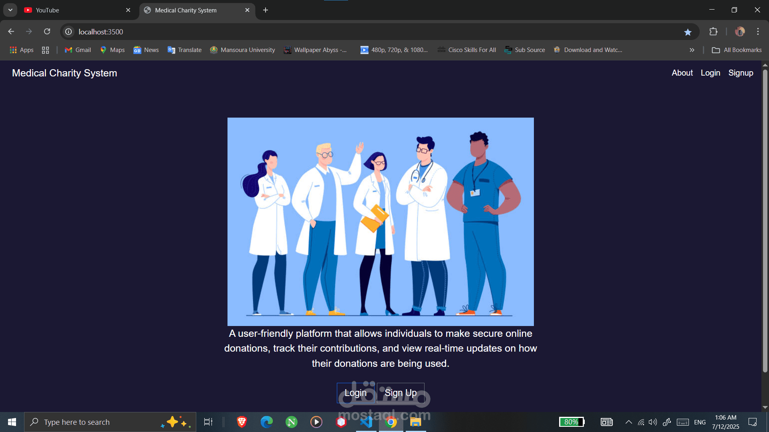Open Maps bookmark
The height and width of the screenshot is (432, 769).
(x=113, y=50)
